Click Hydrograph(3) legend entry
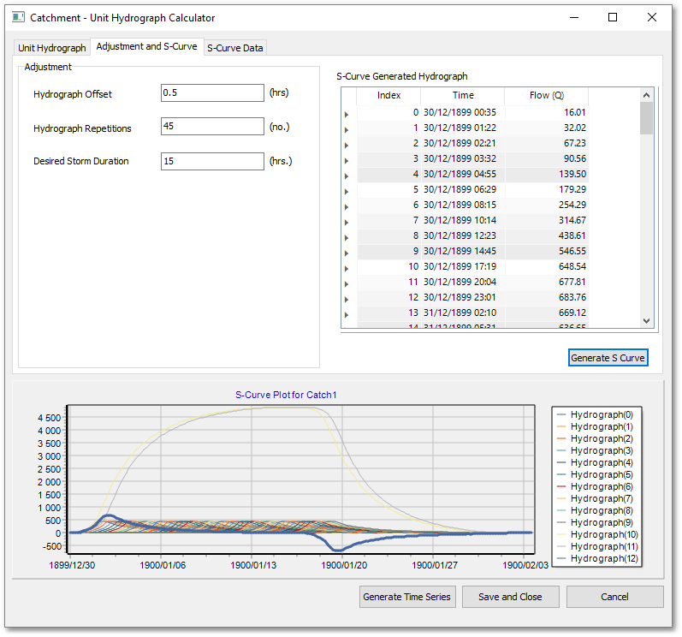Screen dimensions: 682x637 [x=595, y=450]
